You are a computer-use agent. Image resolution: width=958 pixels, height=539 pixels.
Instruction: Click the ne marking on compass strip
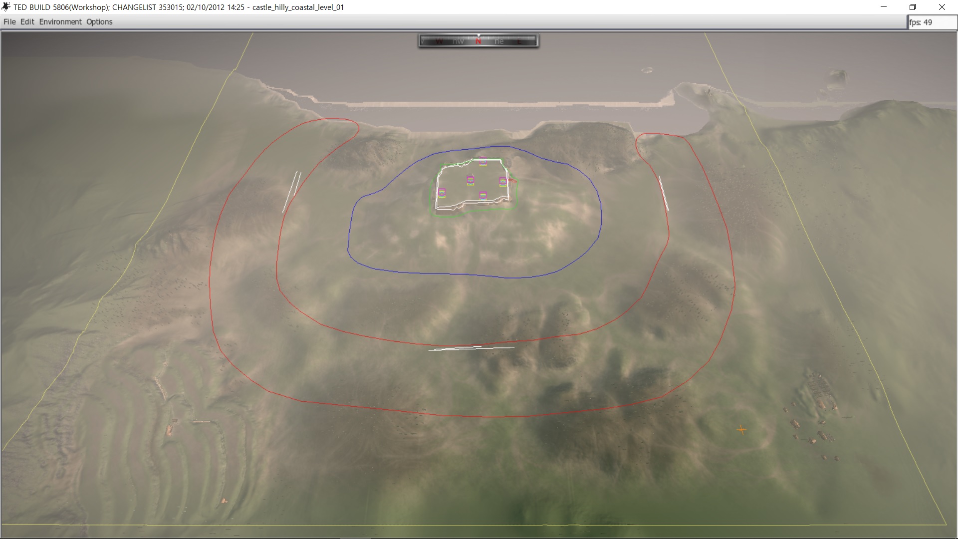(x=499, y=41)
